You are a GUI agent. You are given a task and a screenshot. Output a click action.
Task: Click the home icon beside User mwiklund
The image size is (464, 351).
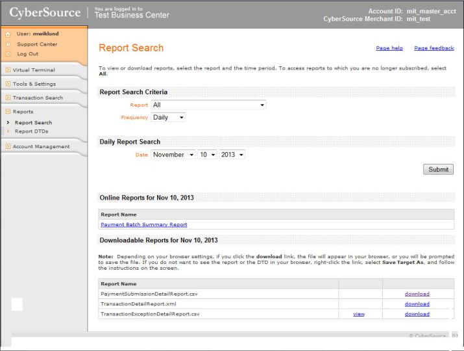pyautogui.click(x=8, y=35)
